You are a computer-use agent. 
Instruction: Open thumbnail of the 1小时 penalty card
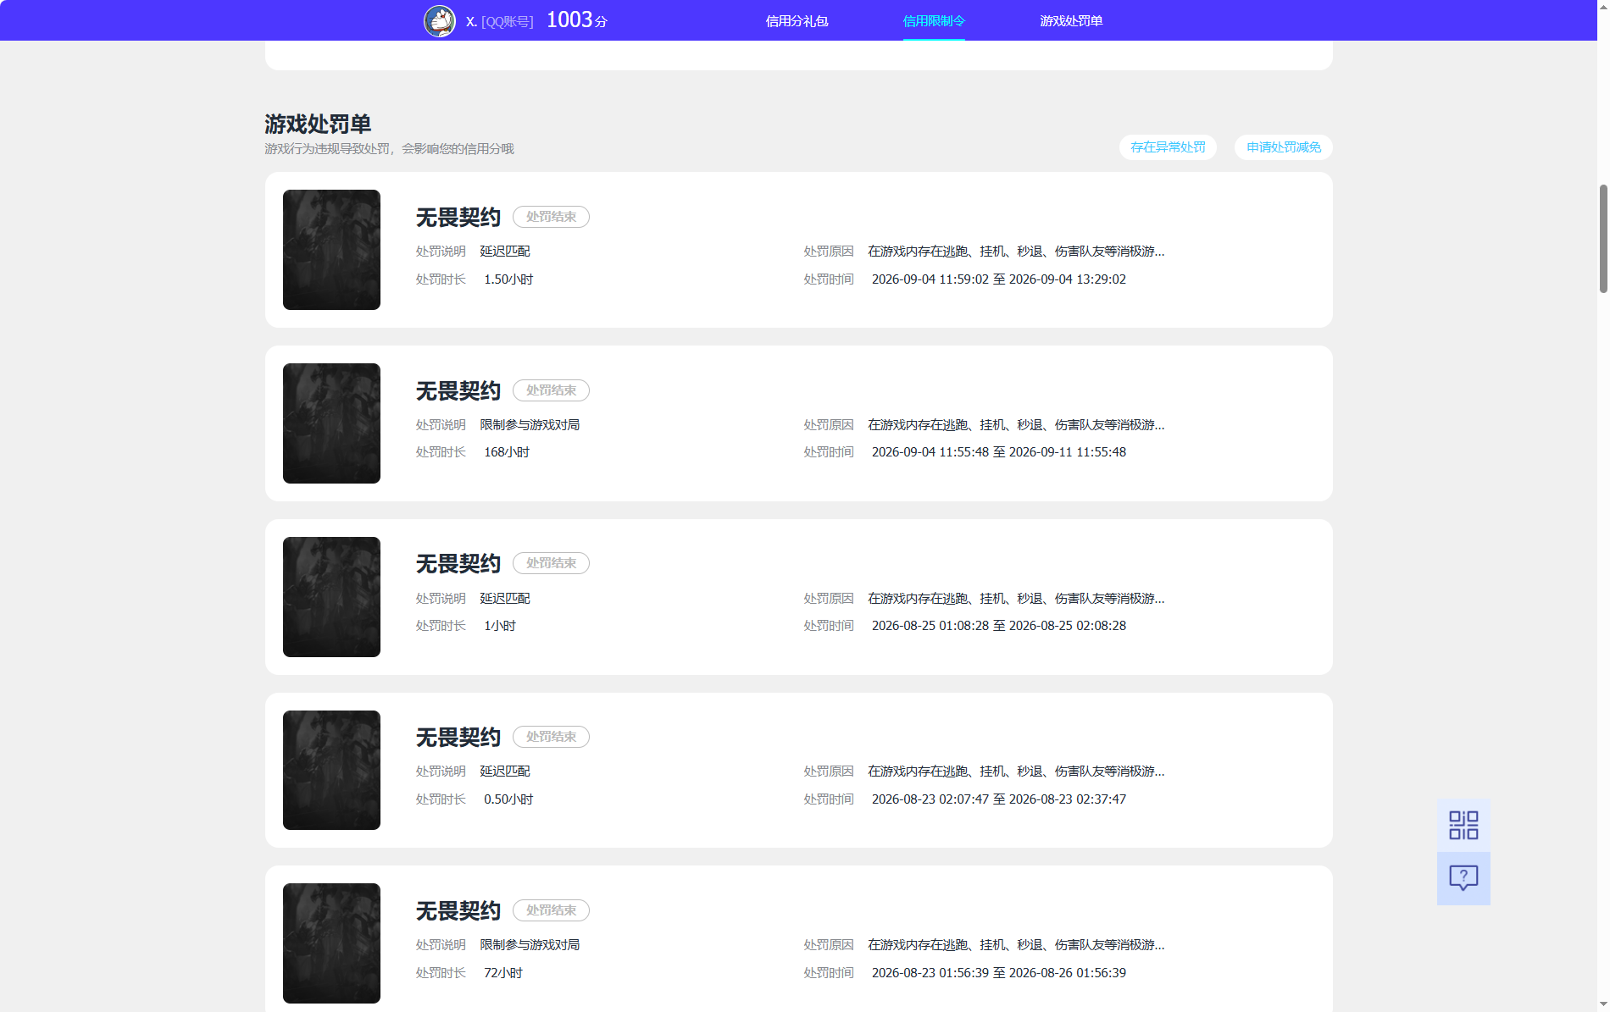pyautogui.click(x=331, y=597)
